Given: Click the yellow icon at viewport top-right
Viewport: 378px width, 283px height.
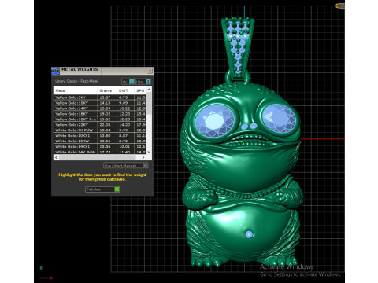Looking at the screenshot, I should point(340,6).
